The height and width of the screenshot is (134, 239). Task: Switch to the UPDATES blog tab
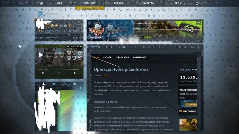point(108,57)
